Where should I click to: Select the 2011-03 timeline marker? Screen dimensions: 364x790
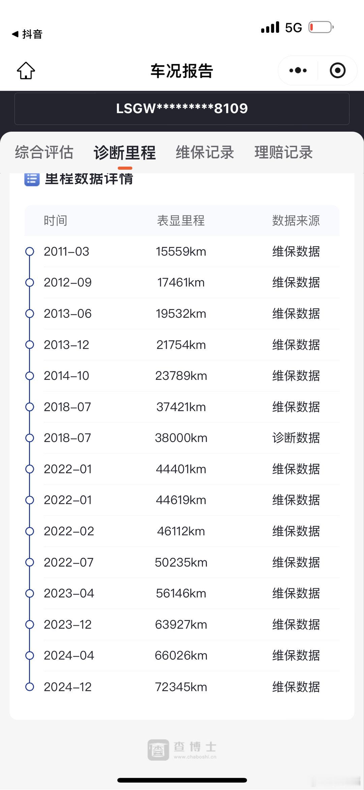(30, 251)
